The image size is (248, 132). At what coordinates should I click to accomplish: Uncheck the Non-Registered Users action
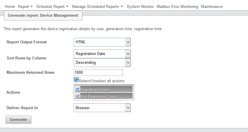click(x=78, y=96)
